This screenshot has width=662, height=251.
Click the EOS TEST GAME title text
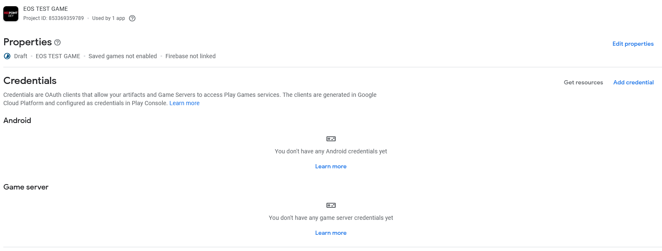click(x=45, y=8)
